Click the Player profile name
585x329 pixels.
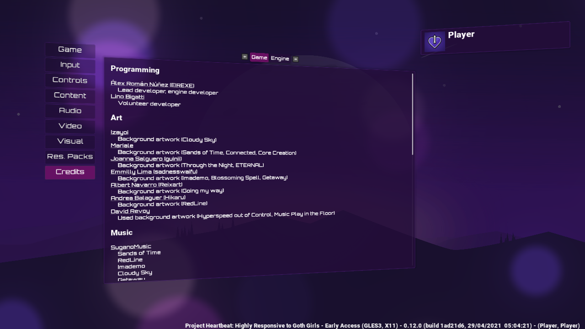(x=461, y=35)
